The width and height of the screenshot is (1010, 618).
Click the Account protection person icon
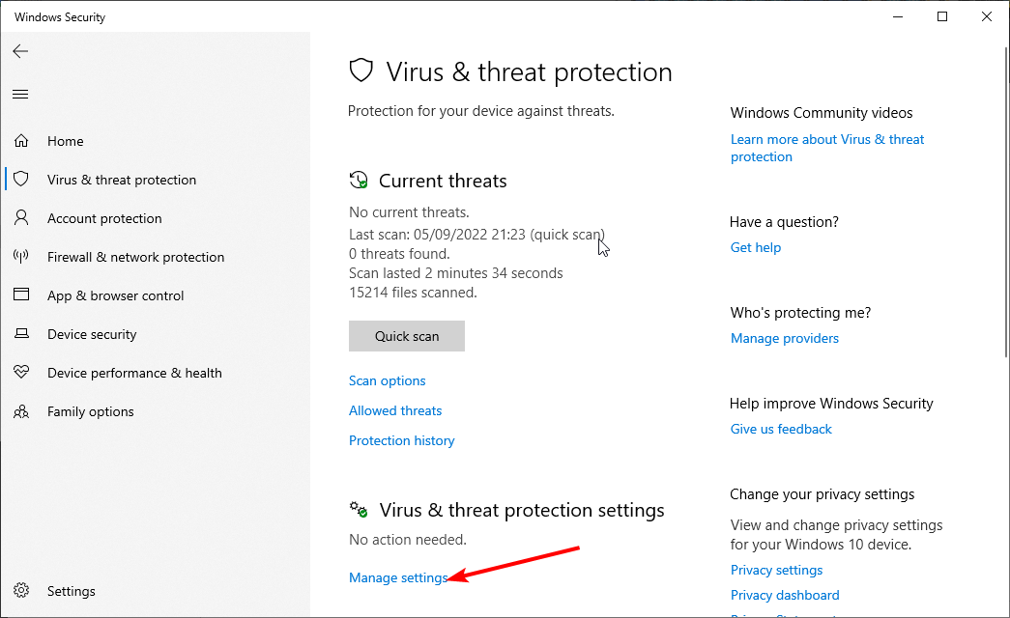(x=21, y=218)
